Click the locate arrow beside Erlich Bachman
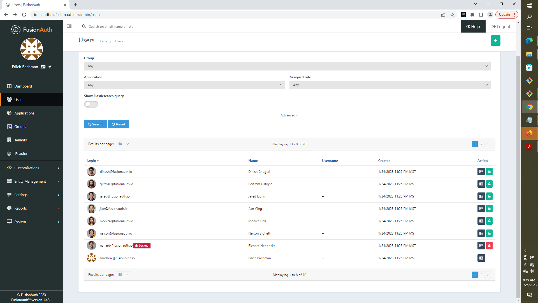538x303 pixels. (49, 67)
